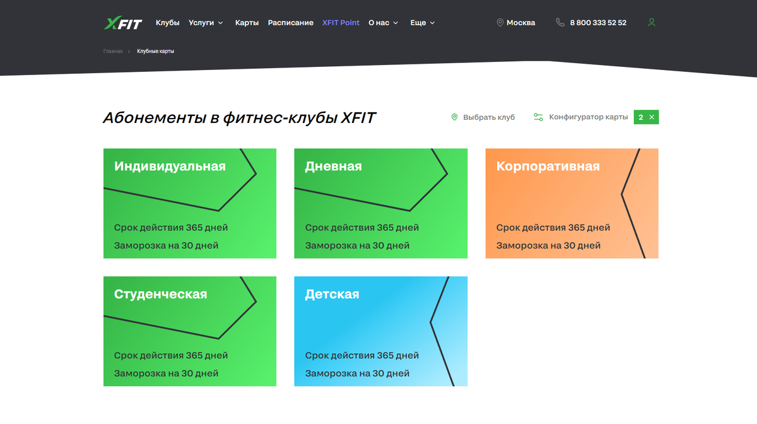Viewport: 757px width, 424px height.
Task: Click the pin icon next to Выбрать клуб
Action: click(x=454, y=117)
